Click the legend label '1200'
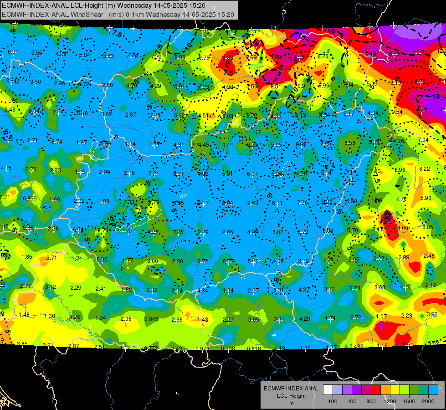 click(390, 401)
